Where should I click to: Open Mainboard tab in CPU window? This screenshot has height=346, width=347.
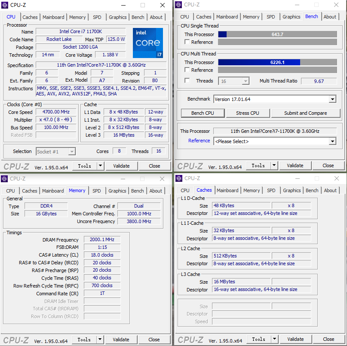pyautogui.click(x=53, y=17)
